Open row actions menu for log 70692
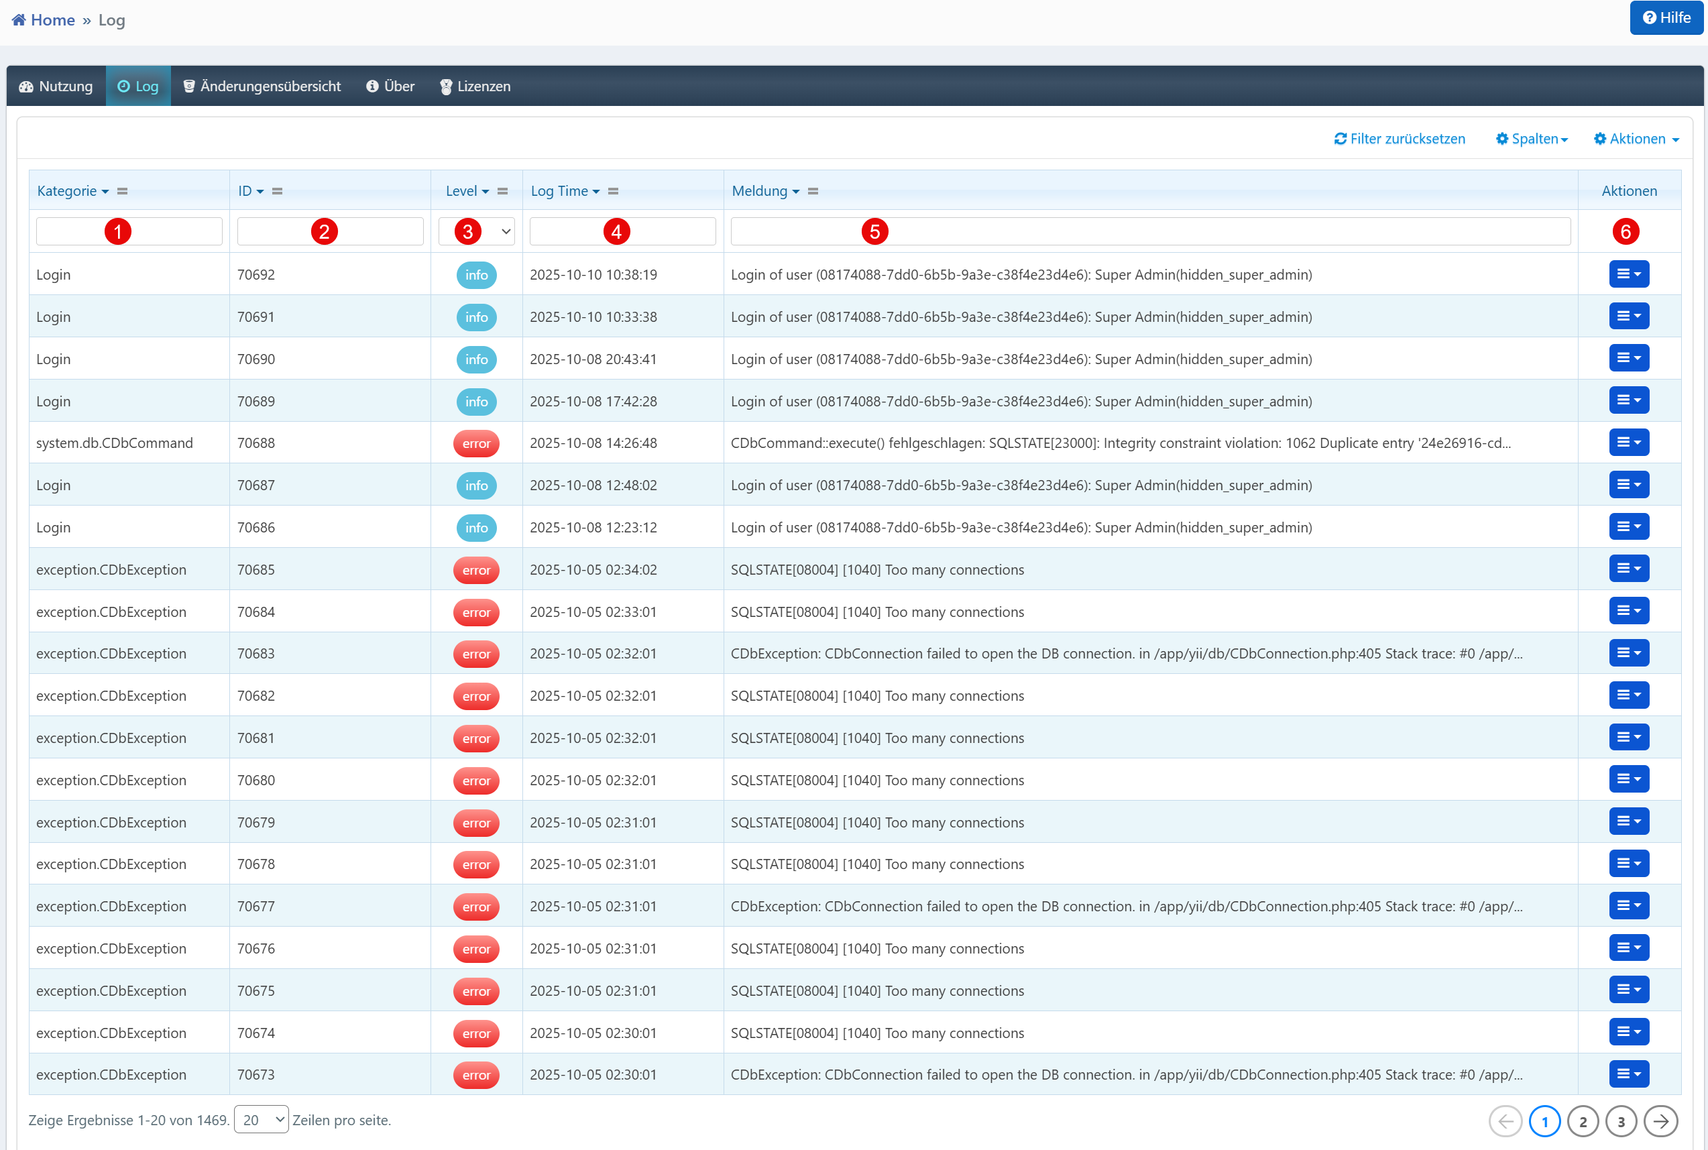The width and height of the screenshot is (1708, 1150). (x=1628, y=274)
